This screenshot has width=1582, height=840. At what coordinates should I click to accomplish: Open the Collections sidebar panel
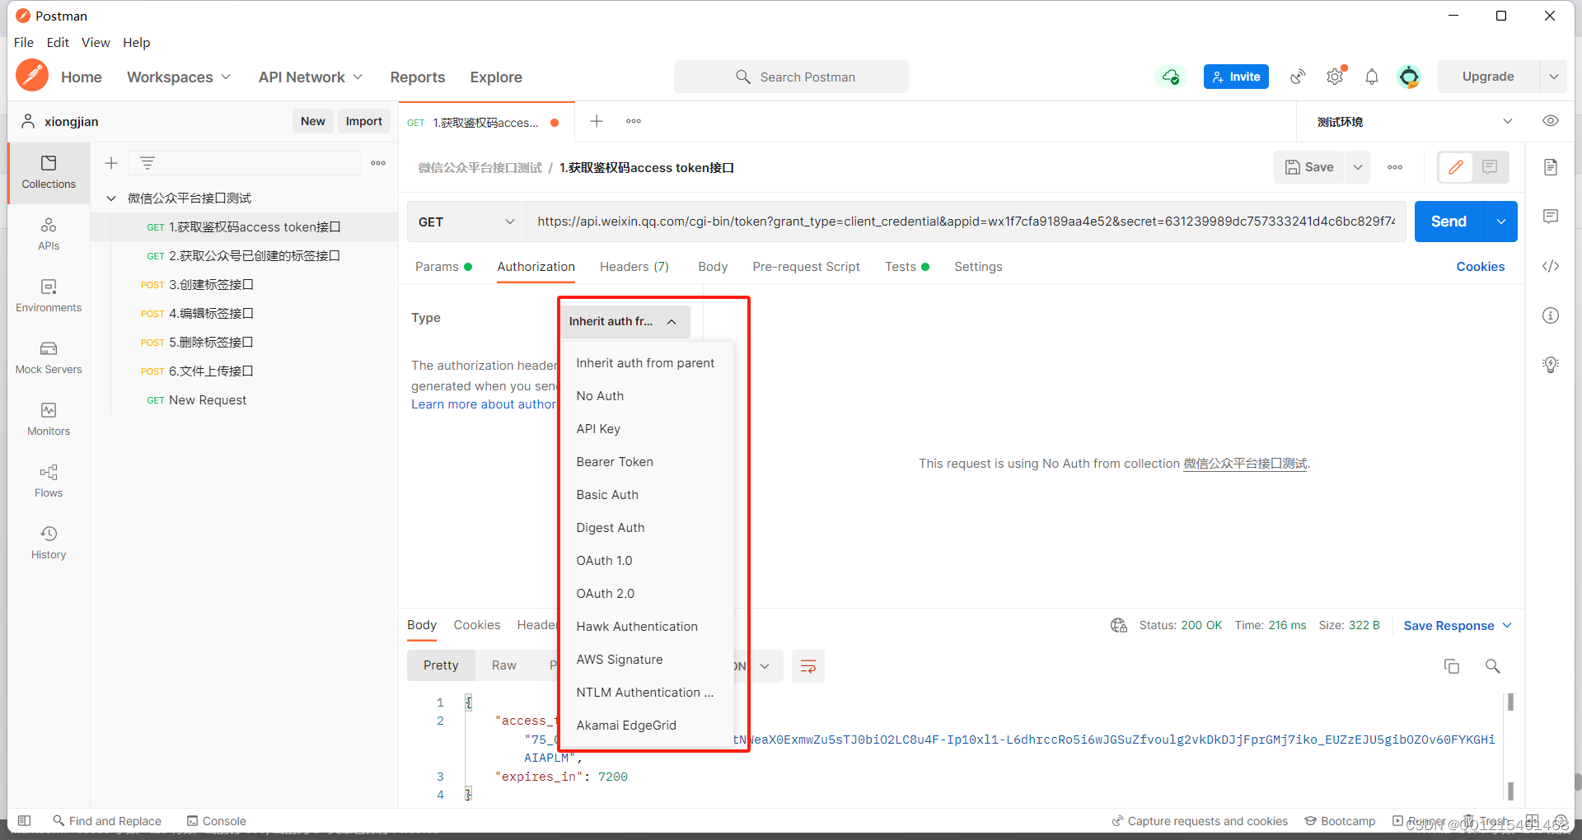[x=49, y=172]
